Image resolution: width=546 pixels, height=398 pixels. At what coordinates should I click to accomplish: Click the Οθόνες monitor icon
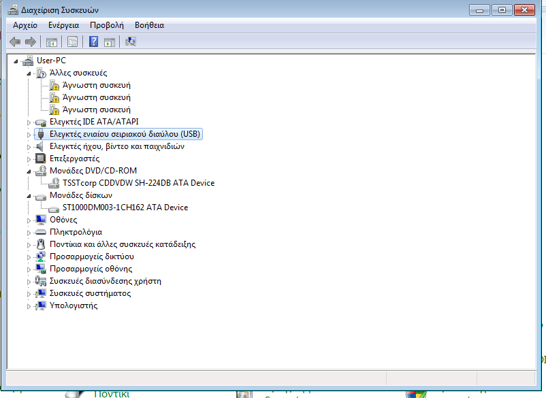[x=41, y=220]
